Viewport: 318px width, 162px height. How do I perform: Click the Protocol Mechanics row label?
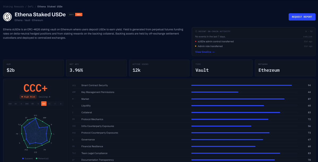click(92, 119)
